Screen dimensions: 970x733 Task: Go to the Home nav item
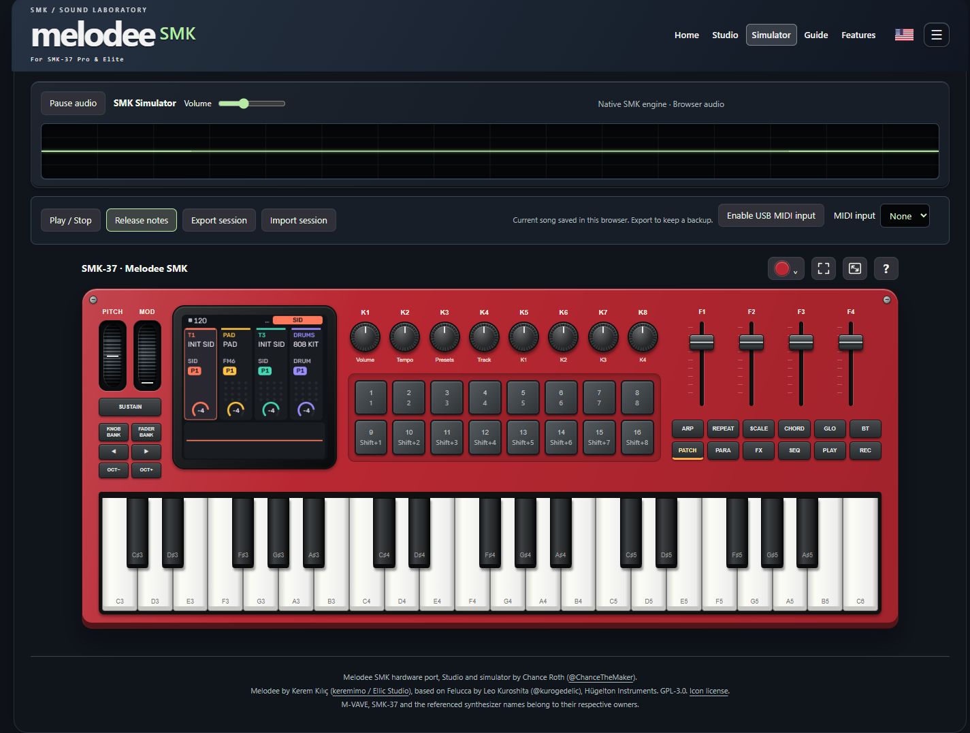686,35
